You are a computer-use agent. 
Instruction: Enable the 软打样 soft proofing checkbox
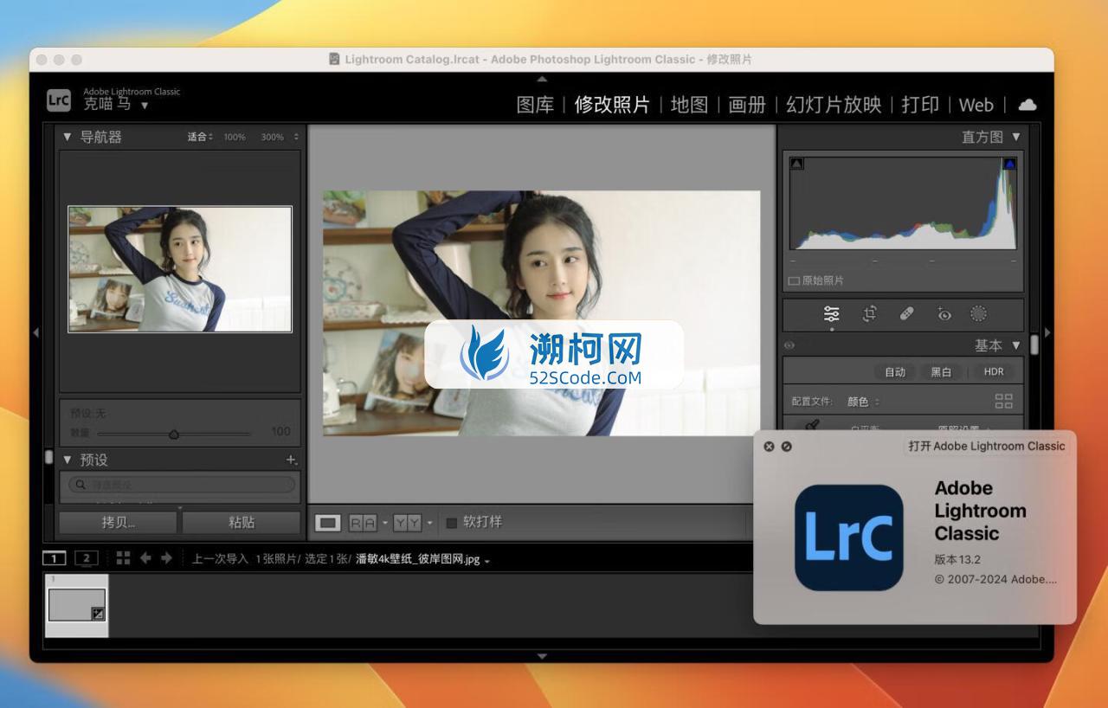coord(451,523)
